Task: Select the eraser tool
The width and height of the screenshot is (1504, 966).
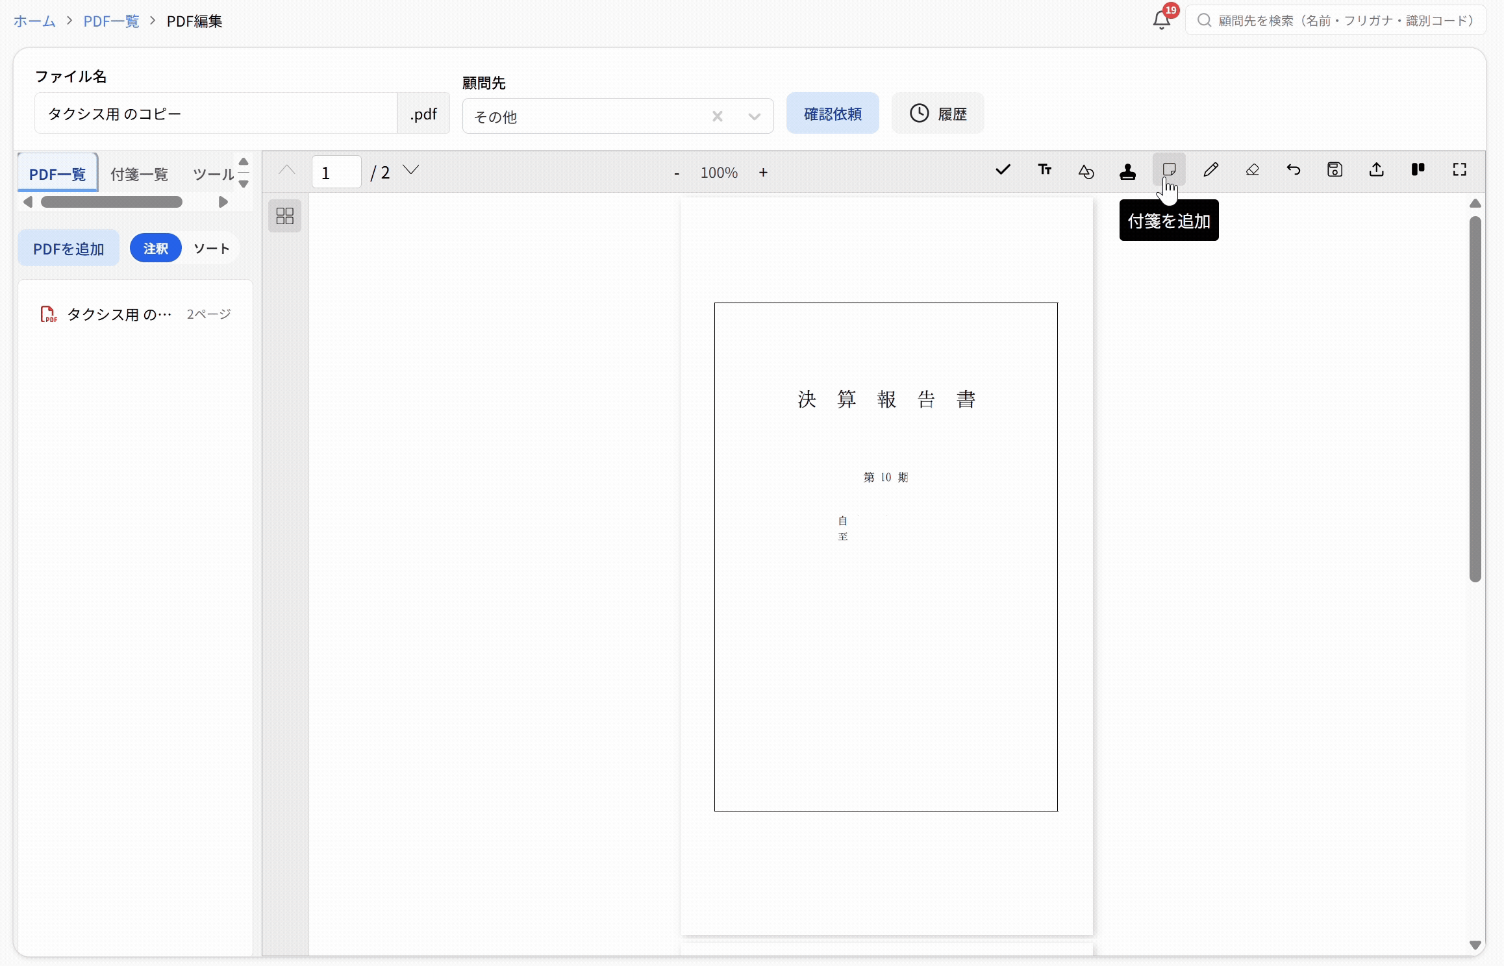Action: tap(1252, 170)
